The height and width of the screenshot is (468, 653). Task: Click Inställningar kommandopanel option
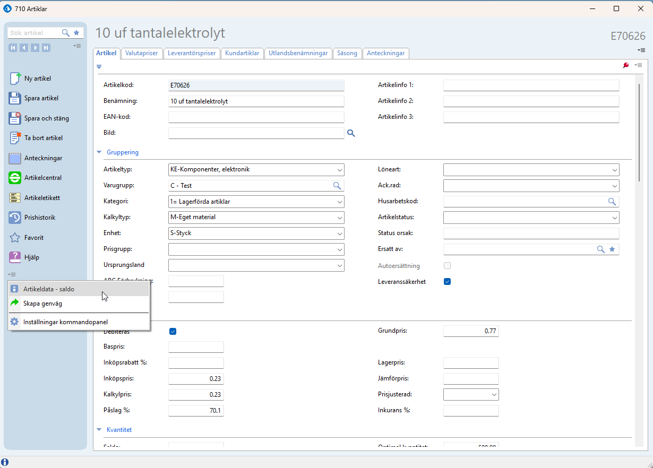pyautogui.click(x=65, y=322)
